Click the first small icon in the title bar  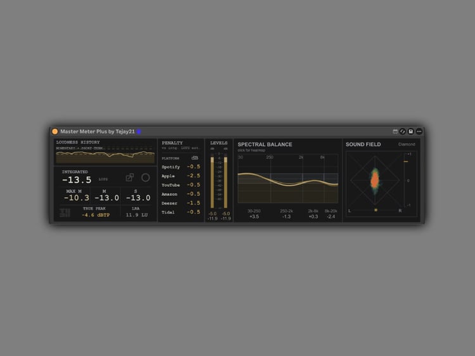click(x=395, y=132)
